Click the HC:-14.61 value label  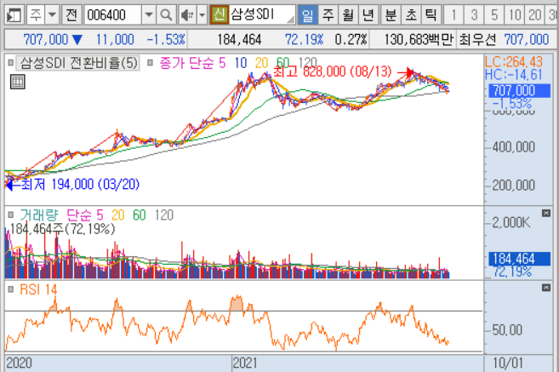[514, 75]
